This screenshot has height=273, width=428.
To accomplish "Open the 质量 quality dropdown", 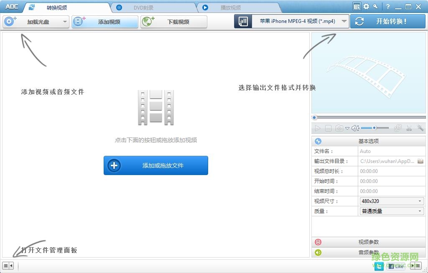I will tap(391, 211).
